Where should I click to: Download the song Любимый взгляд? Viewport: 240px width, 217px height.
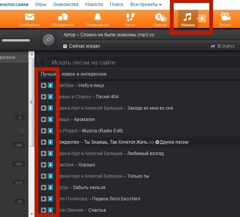click(50, 153)
